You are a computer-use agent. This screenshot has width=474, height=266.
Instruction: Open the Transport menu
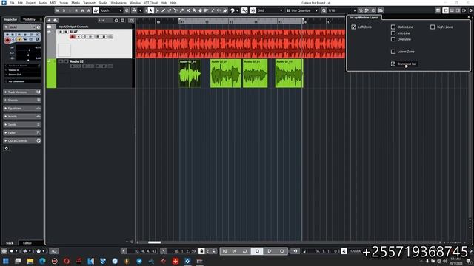point(89,3)
